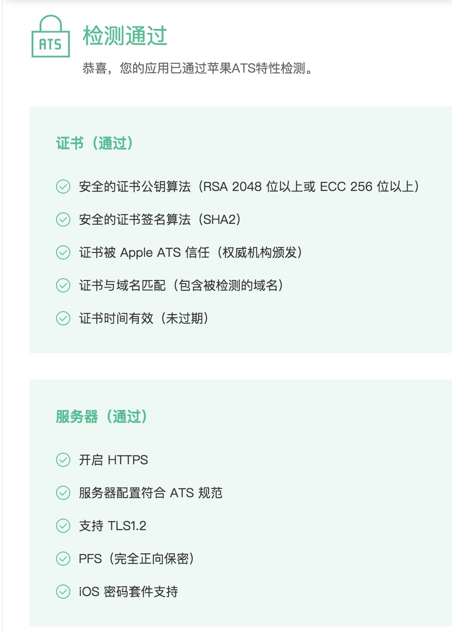Select the 检测通过 heading

125,36
